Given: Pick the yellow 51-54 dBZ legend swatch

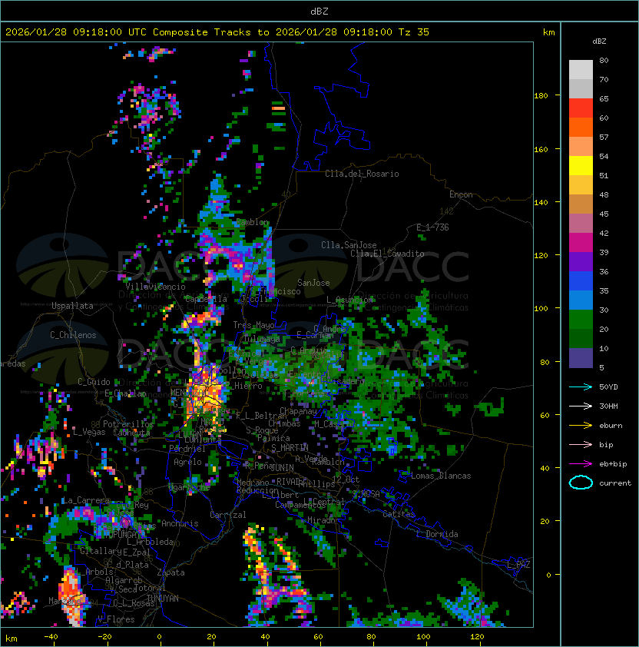Looking at the screenshot, I should coord(581,166).
